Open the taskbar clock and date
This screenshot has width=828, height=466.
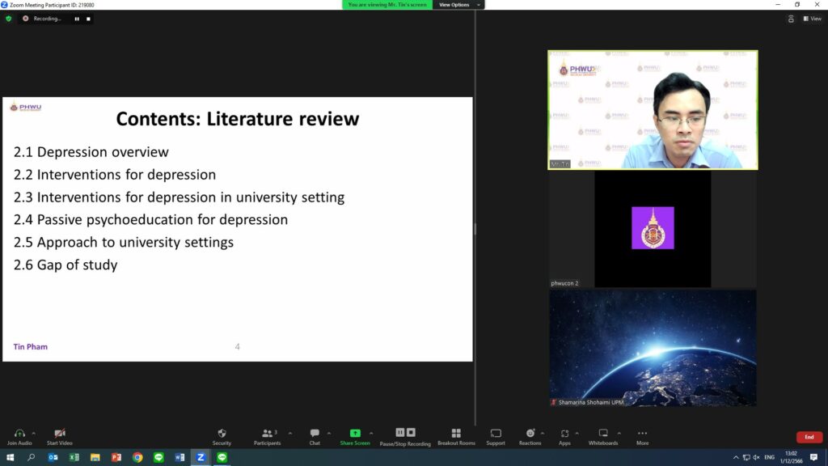(x=791, y=457)
